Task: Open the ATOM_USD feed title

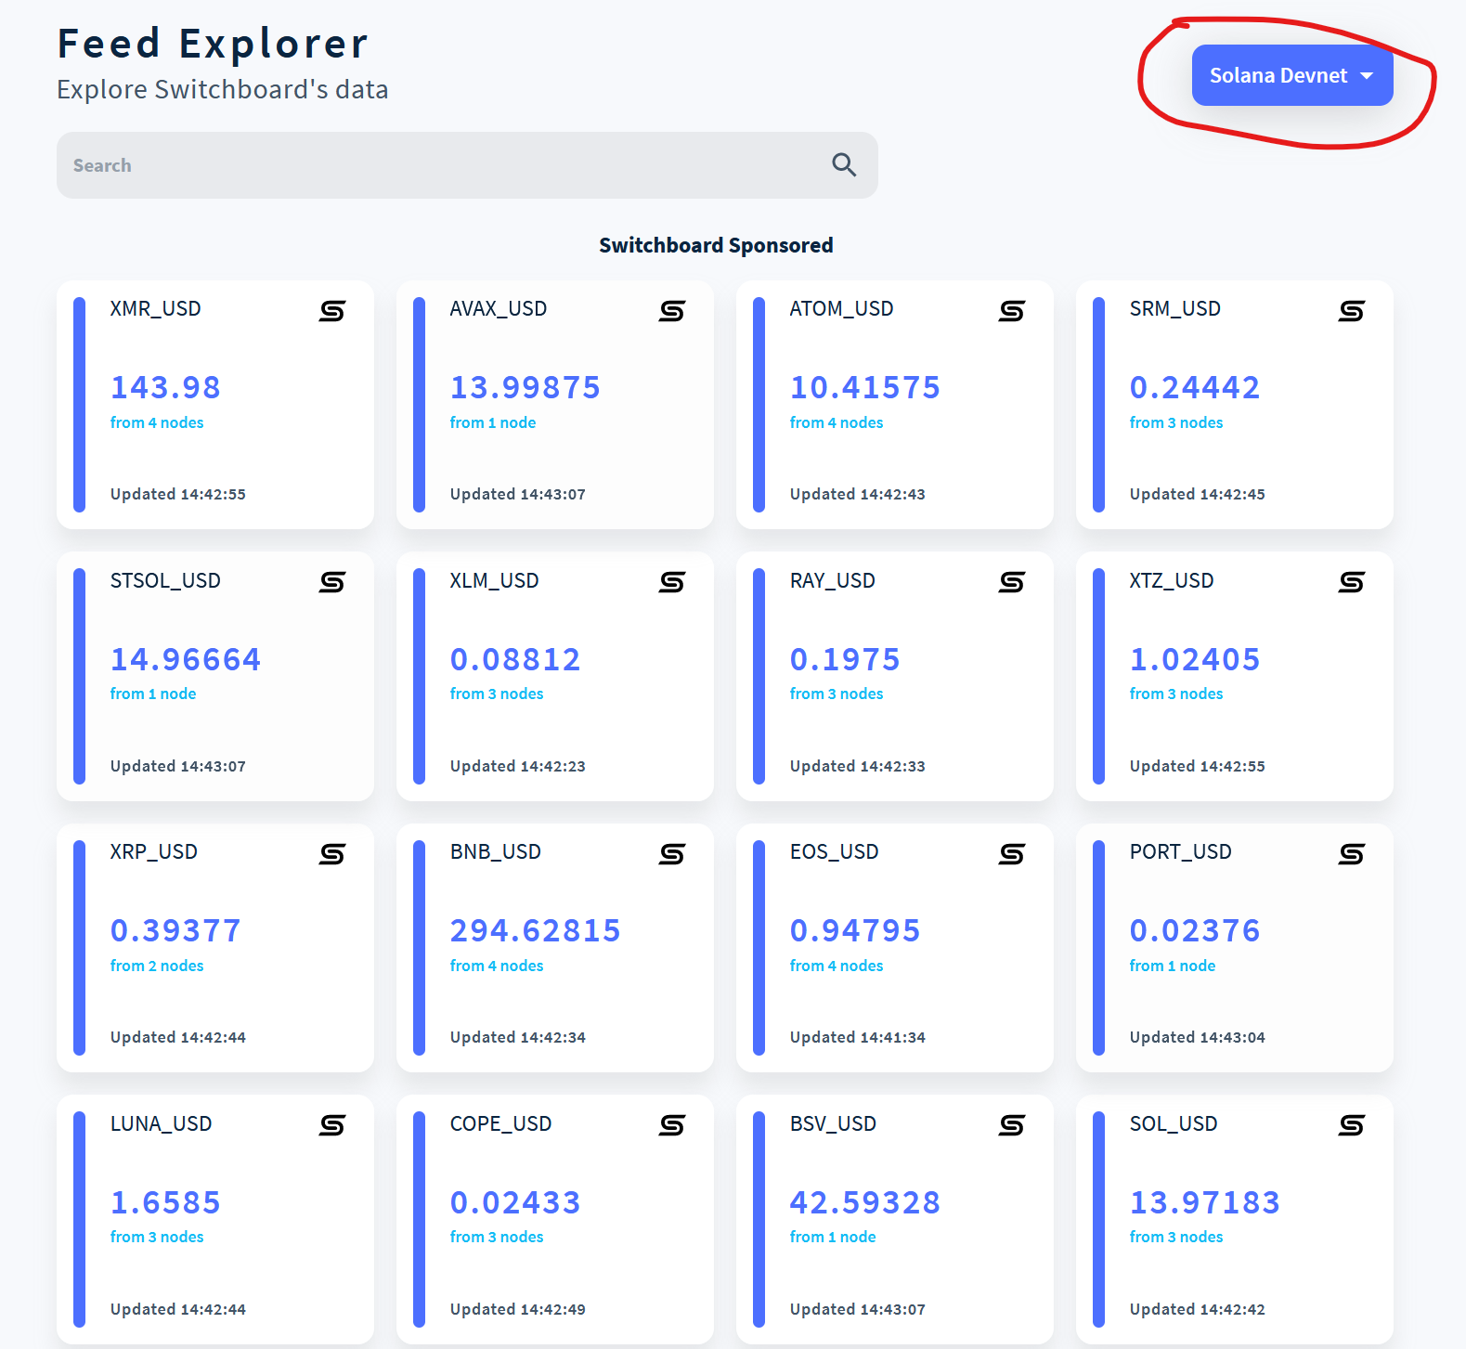Action: (x=841, y=308)
